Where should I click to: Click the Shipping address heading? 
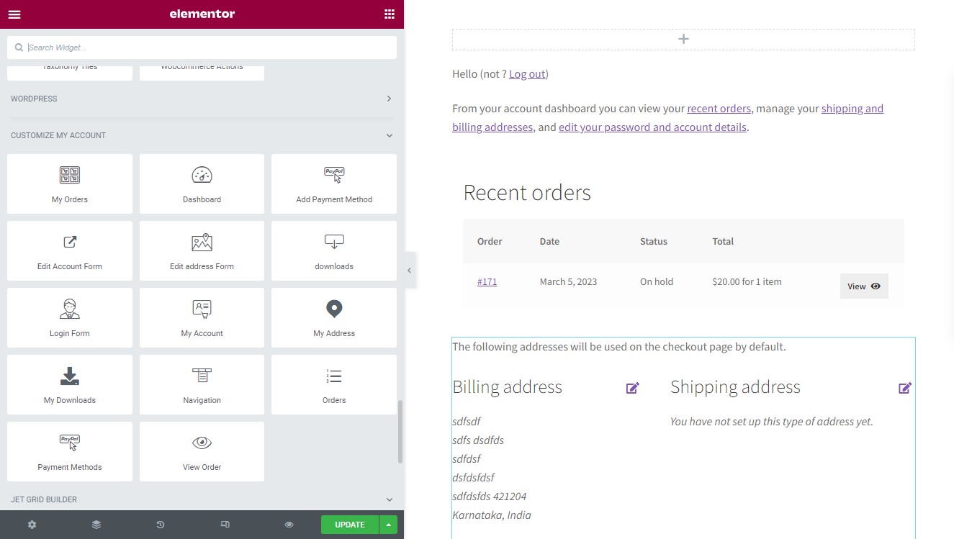[x=735, y=387]
